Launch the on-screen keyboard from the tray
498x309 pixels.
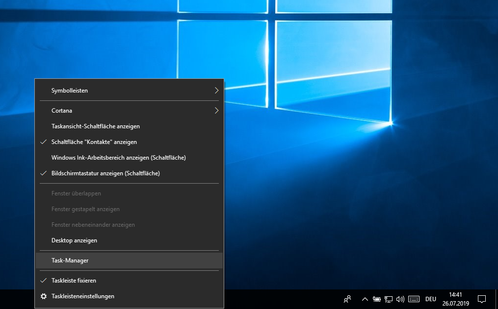(x=414, y=299)
